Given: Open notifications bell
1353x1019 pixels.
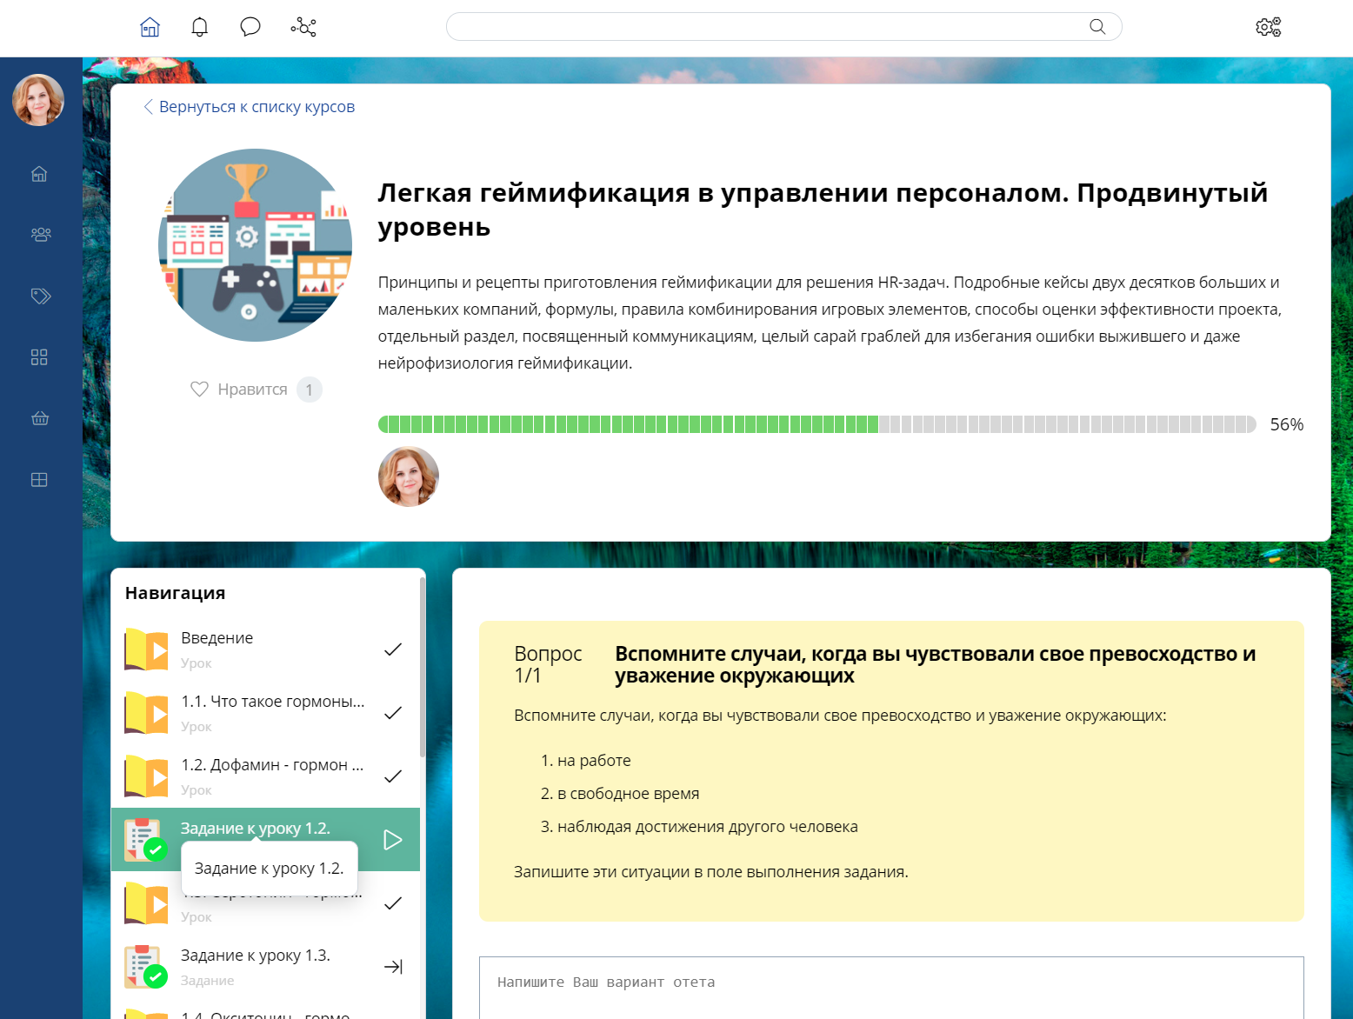Looking at the screenshot, I should point(200,27).
